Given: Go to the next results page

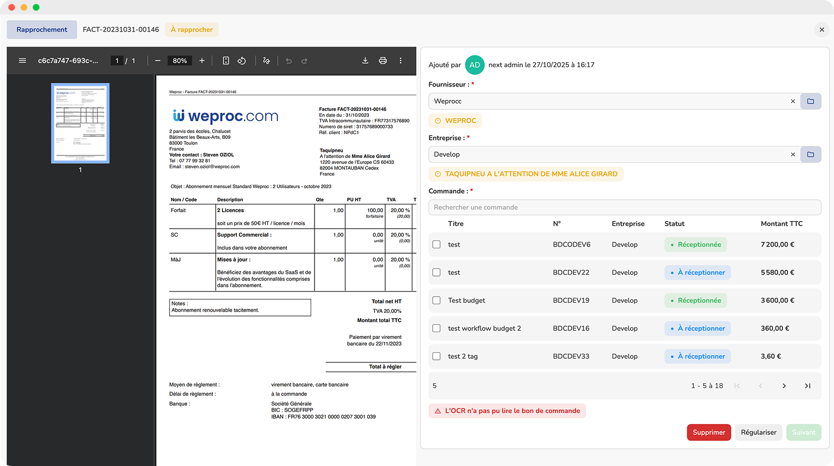Looking at the screenshot, I should (784, 385).
